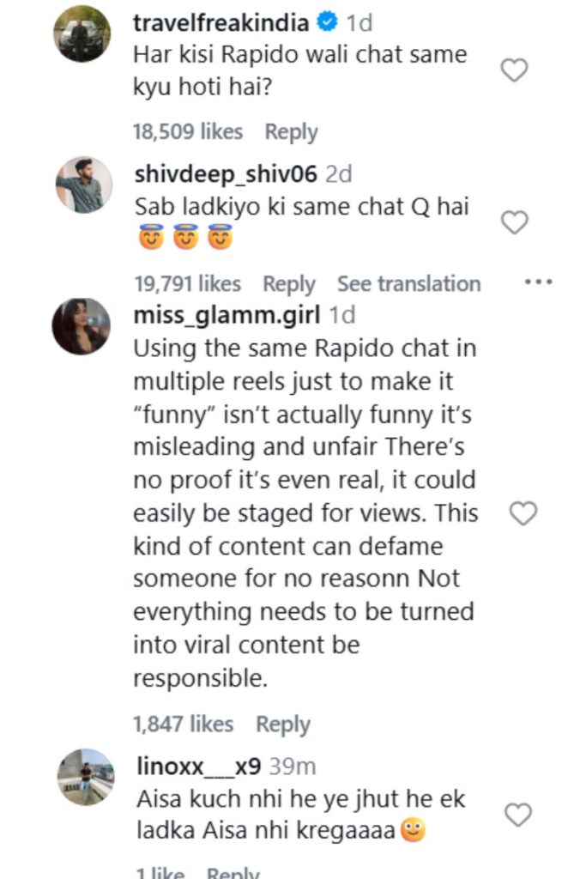Viewport: 586px width, 879px height.
Task: Reply to travelfreakindia's comment
Action: tap(291, 132)
